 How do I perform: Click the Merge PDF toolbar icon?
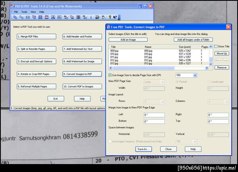(x=15, y=17)
